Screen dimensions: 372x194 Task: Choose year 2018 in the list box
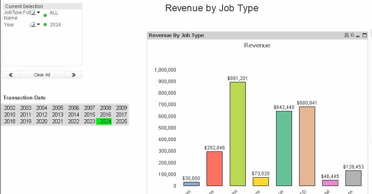click(x=10, y=121)
